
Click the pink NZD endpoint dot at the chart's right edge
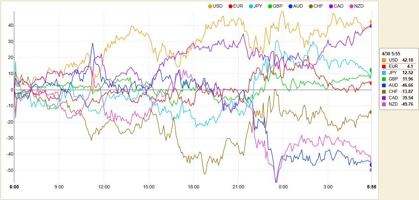click(371, 170)
